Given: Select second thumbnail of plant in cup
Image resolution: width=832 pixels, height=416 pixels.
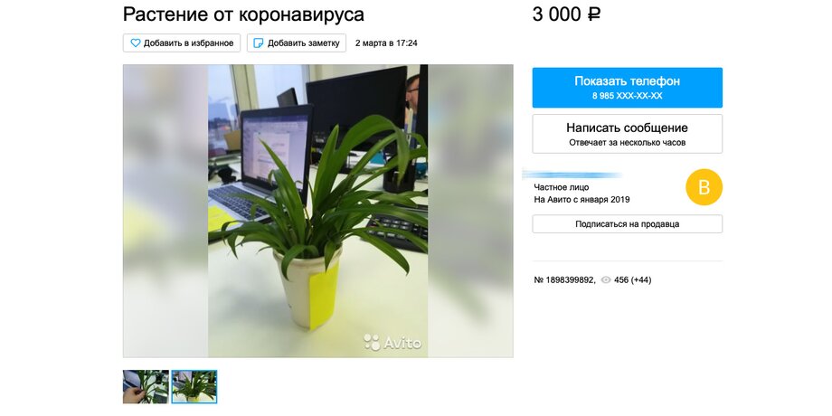Looking at the screenshot, I should tap(194, 387).
